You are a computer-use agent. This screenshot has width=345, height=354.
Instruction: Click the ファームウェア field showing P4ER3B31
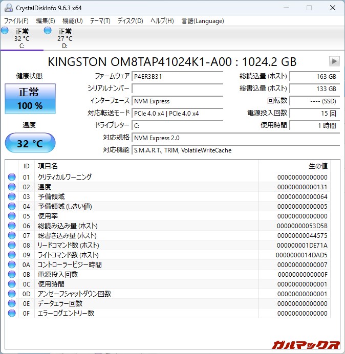coord(177,76)
